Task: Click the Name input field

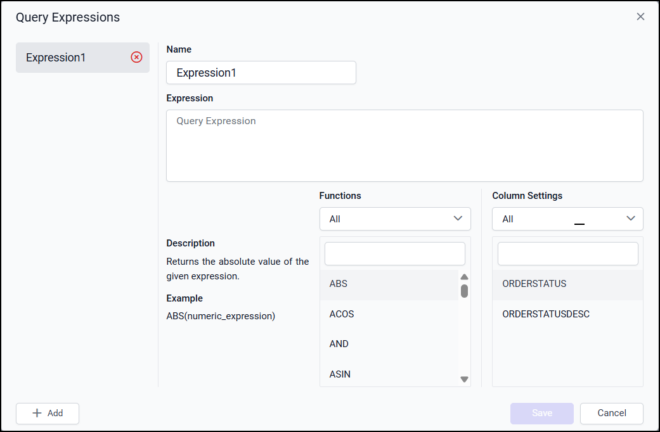Action: click(261, 73)
